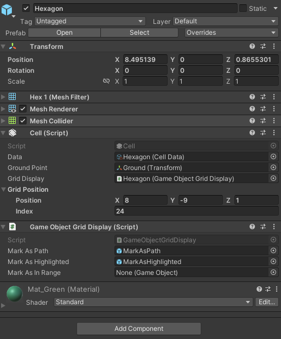Open the Shader dropdown set to Standard
This screenshot has height=339, width=281.
click(x=153, y=302)
